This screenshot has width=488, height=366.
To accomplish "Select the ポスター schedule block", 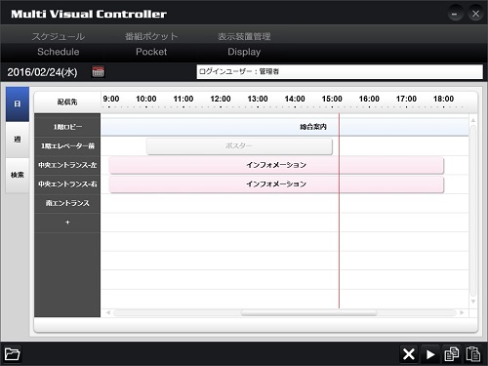I will 239,146.
